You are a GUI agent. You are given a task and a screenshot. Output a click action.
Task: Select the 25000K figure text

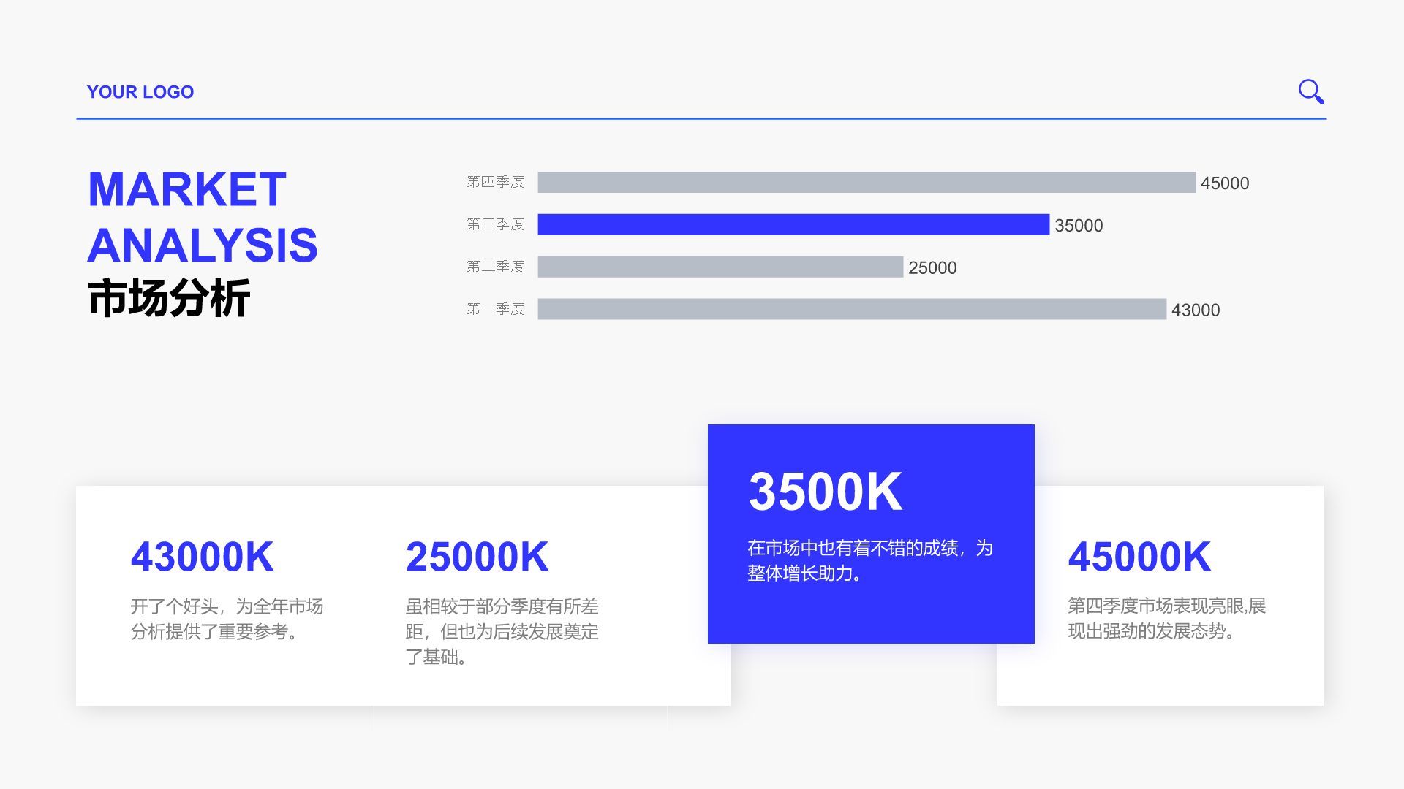(477, 557)
